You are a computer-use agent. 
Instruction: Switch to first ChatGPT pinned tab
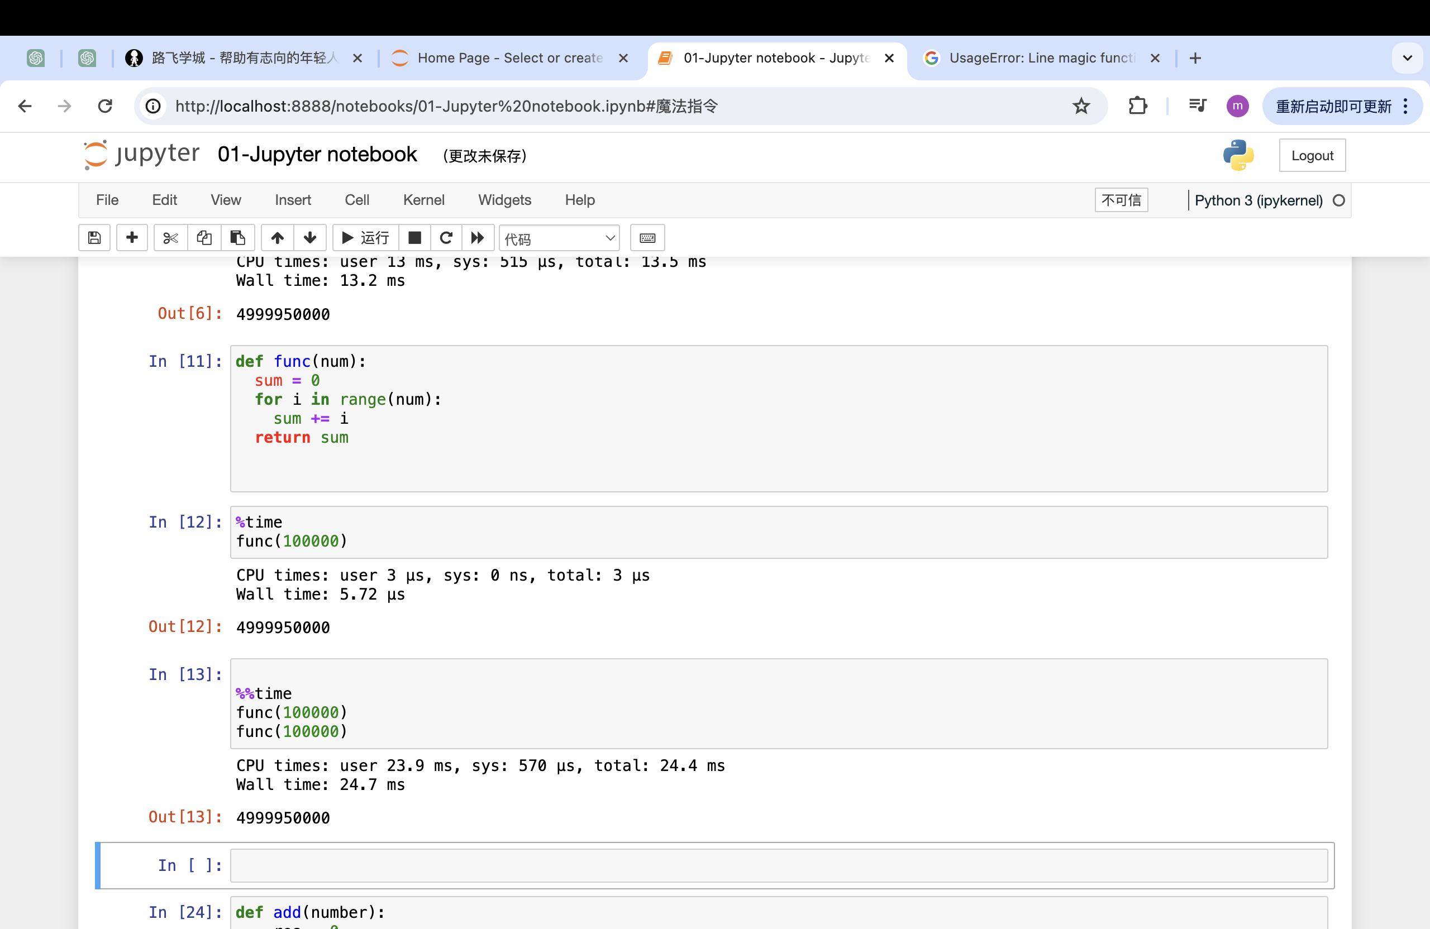pyautogui.click(x=35, y=58)
